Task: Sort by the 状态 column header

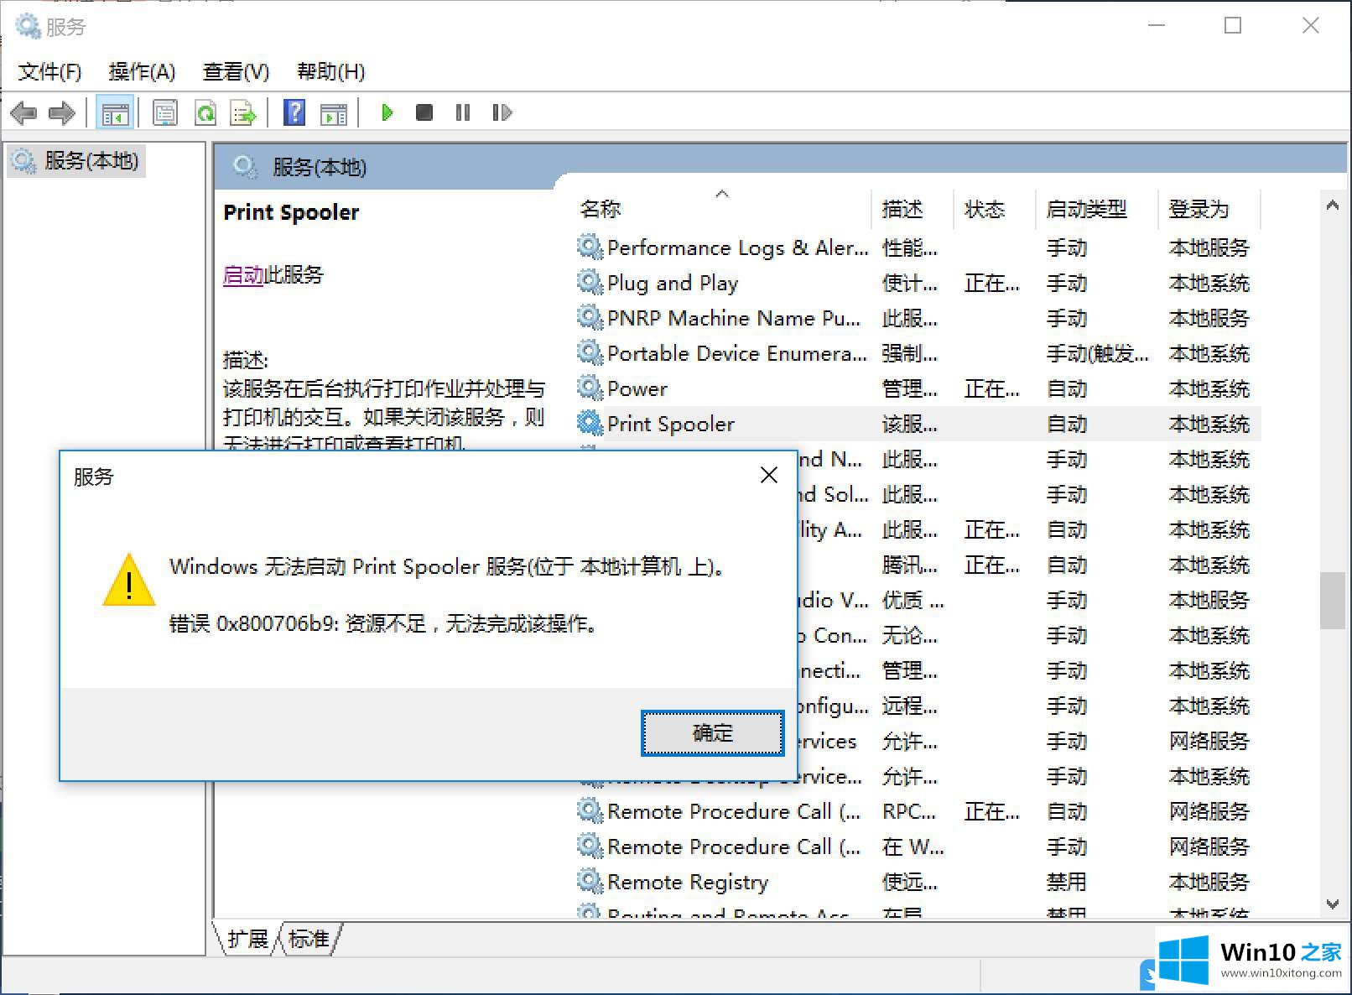Action: (x=985, y=209)
